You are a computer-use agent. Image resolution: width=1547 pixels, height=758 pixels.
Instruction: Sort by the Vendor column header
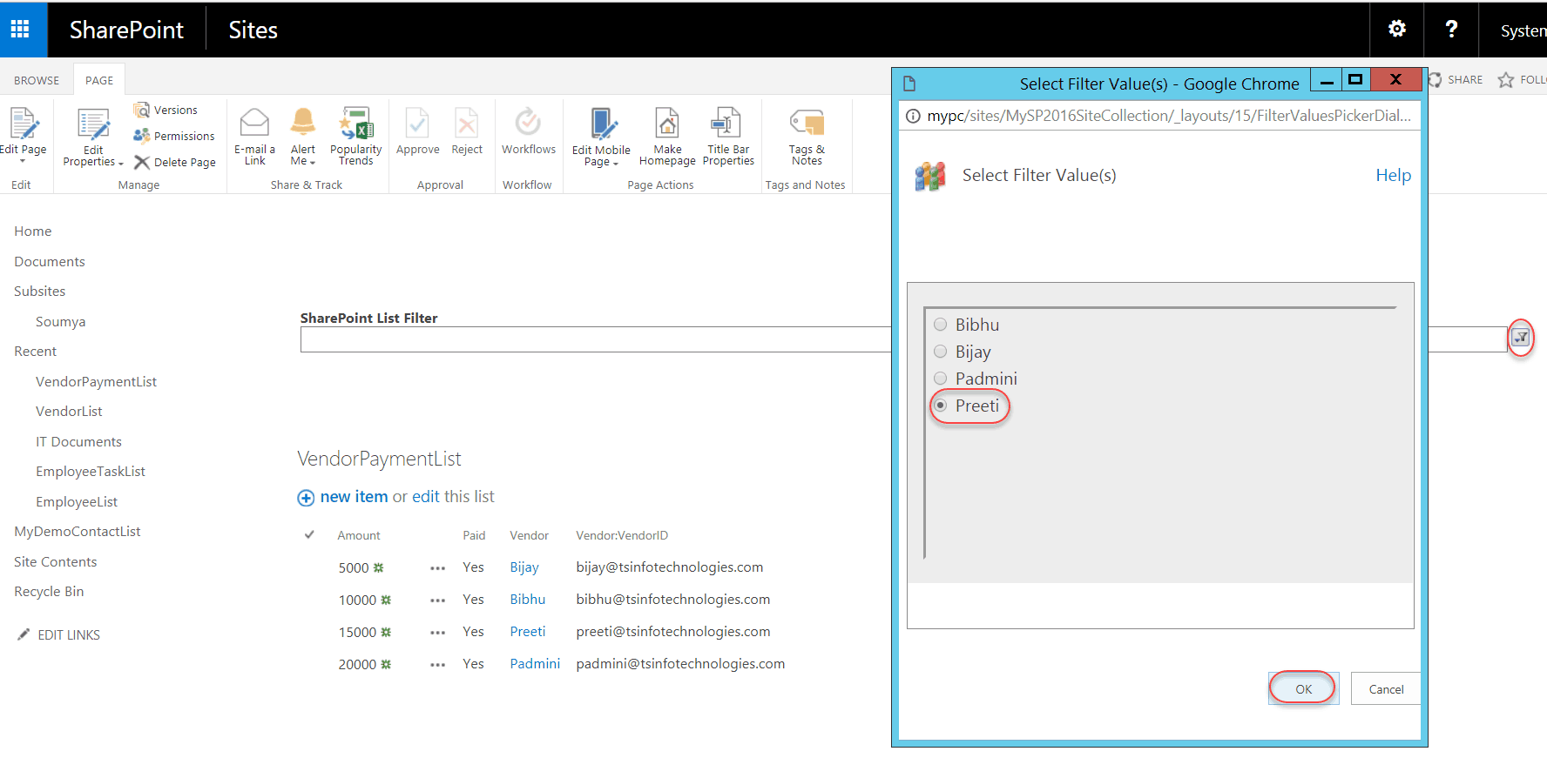(x=529, y=535)
